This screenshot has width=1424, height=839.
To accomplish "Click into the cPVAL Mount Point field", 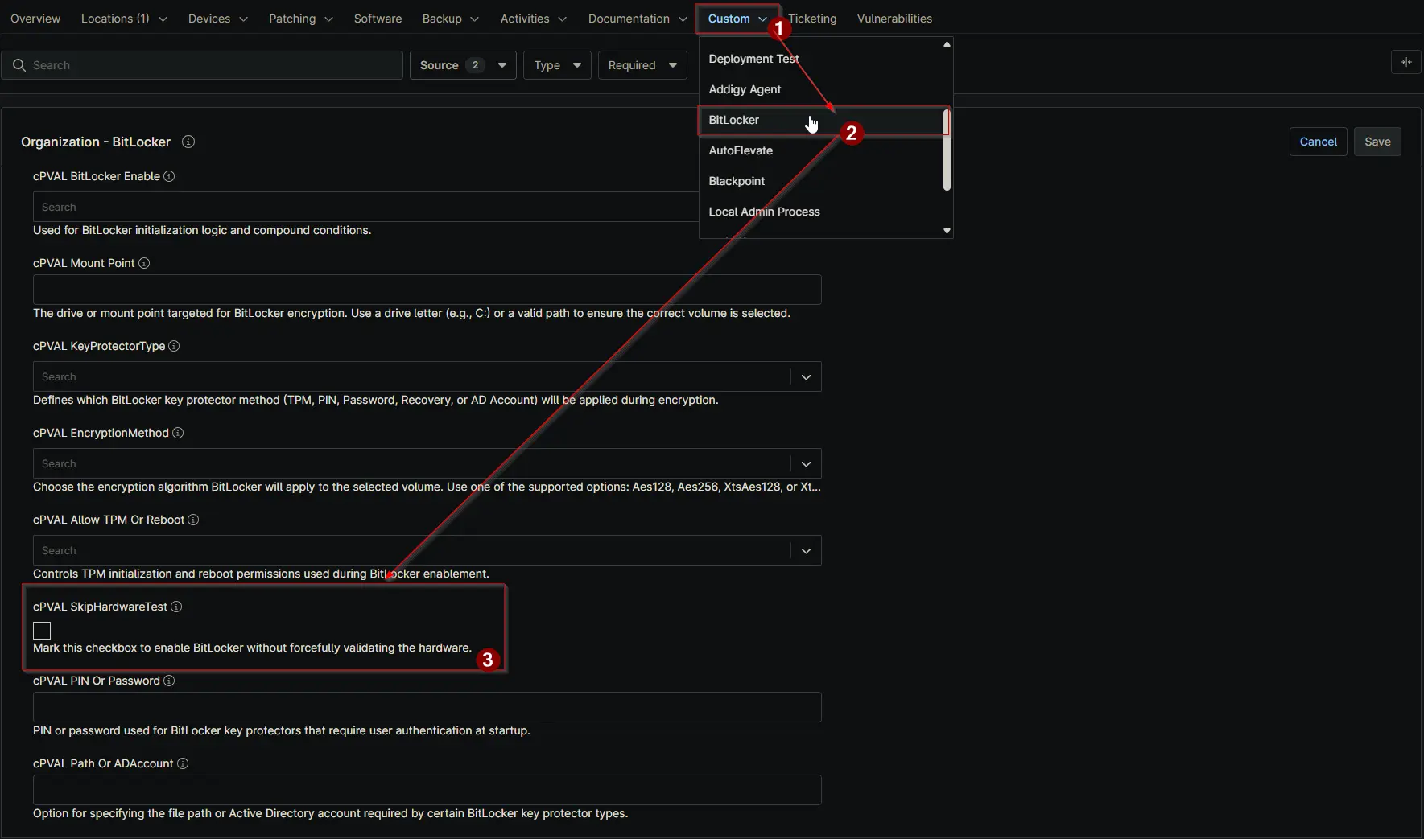I will (427, 290).
